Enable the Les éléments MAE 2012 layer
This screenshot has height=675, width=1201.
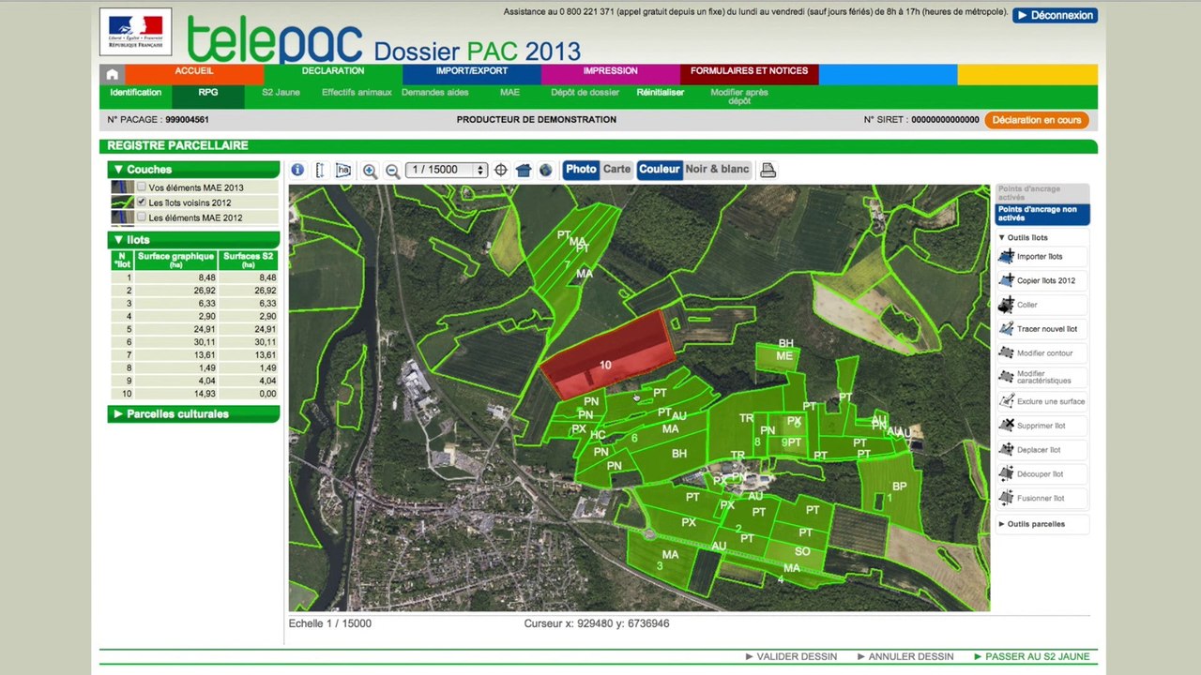coord(142,217)
